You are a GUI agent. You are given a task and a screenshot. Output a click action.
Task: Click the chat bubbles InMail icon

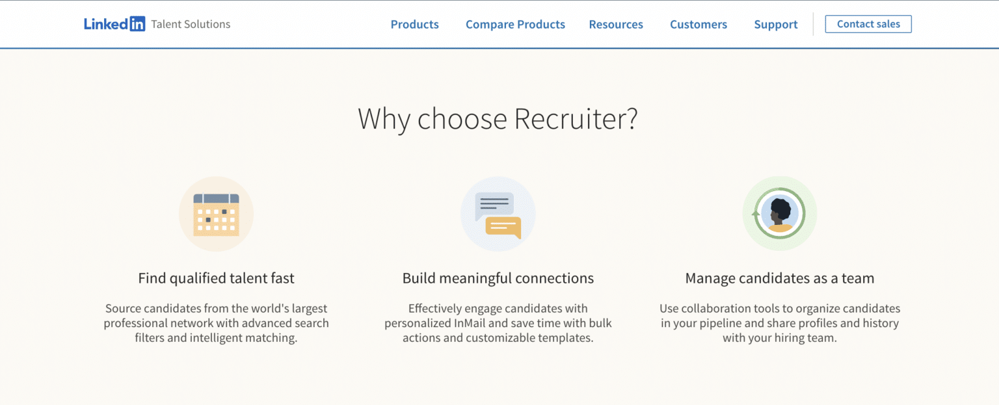coord(498,213)
